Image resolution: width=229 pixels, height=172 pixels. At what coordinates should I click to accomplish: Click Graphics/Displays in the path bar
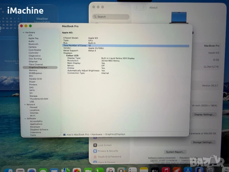115,134
